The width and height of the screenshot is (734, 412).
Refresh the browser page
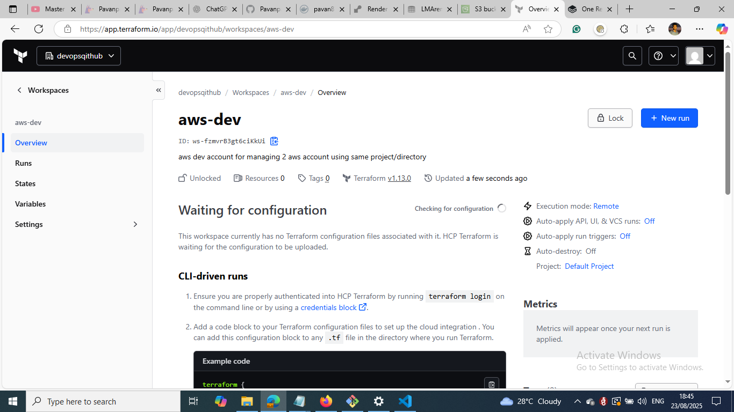[39, 29]
